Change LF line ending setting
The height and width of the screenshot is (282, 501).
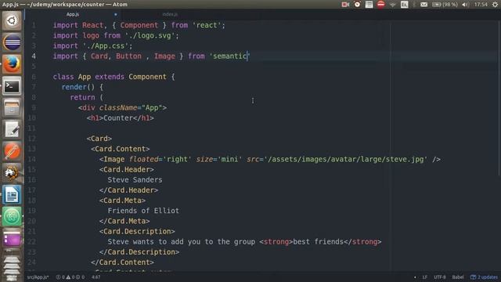point(425,277)
